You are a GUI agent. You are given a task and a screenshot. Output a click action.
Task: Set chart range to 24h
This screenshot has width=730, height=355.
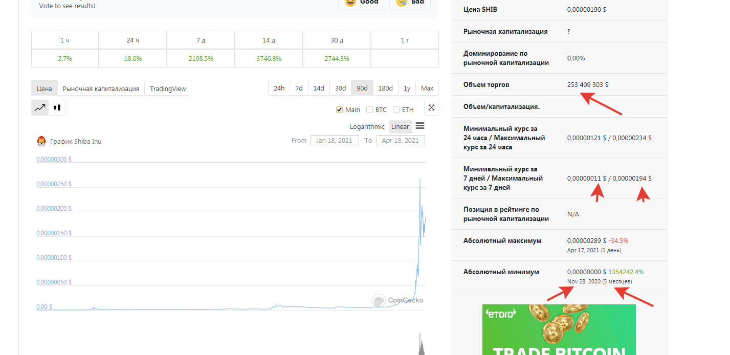tap(279, 88)
